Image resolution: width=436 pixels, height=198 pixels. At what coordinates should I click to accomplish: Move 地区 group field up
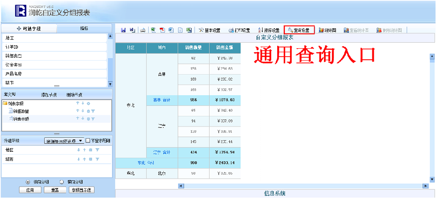[x=84, y=150]
